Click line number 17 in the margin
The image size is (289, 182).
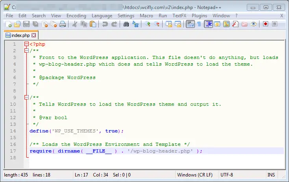(x=13, y=151)
